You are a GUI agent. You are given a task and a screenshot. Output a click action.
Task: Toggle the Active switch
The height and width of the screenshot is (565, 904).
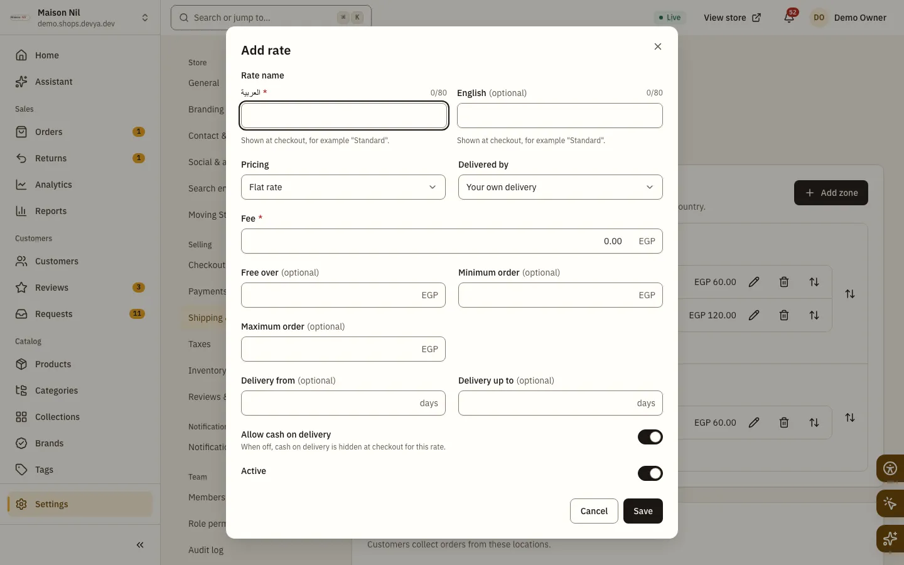pyautogui.click(x=650, y=473)
